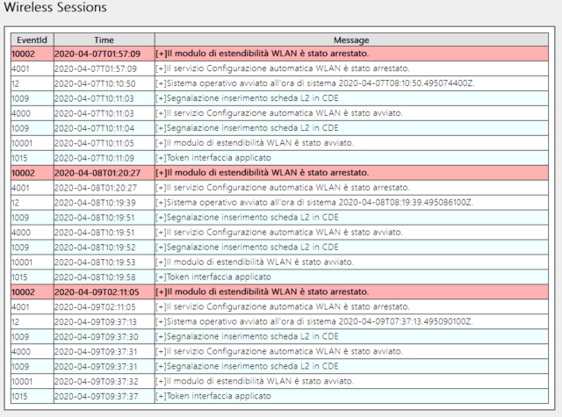
Task: Expand [+] for event 10001 at 2020-04-09T09:37:32
Action: point(161,381)
